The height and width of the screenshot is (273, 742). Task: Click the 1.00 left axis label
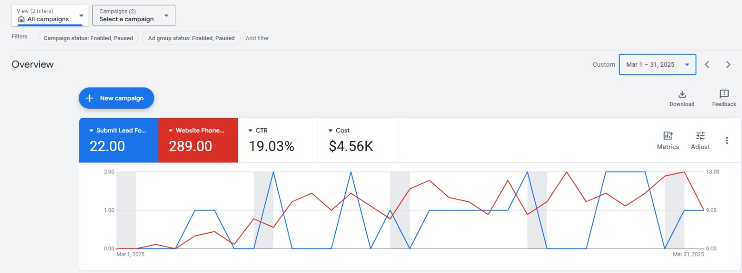click(x=109, y=210)
